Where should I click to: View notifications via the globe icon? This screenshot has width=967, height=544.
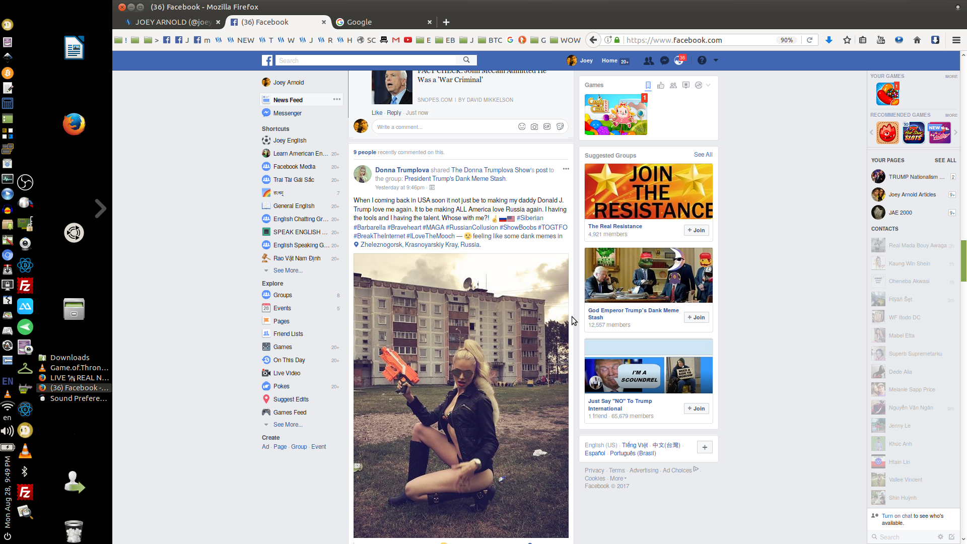click(x=679, y=60)
